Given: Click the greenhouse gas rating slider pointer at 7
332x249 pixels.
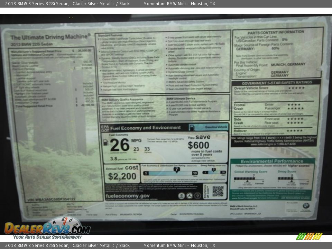Looking at the screenshot, I should pos(177,169).
